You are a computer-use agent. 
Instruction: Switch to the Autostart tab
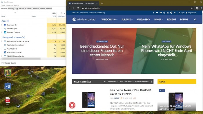point(28,9)
